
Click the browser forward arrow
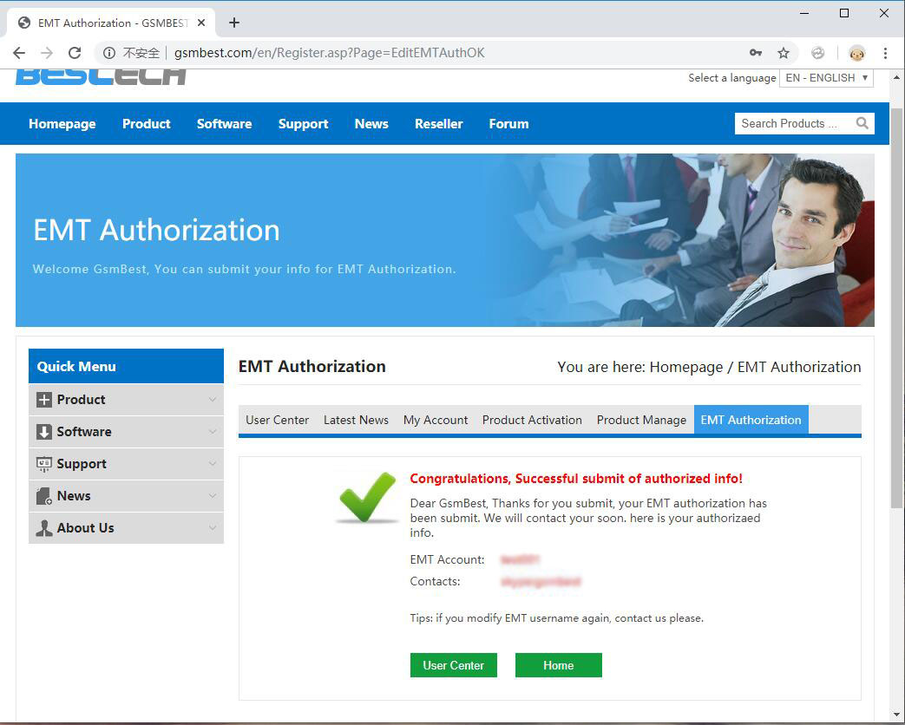pyautogui.click(x=47, y=53)
